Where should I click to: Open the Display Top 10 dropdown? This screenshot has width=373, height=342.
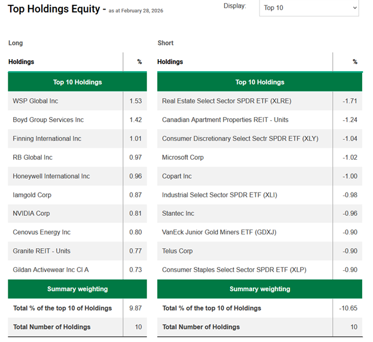click(x=309, y=8)
